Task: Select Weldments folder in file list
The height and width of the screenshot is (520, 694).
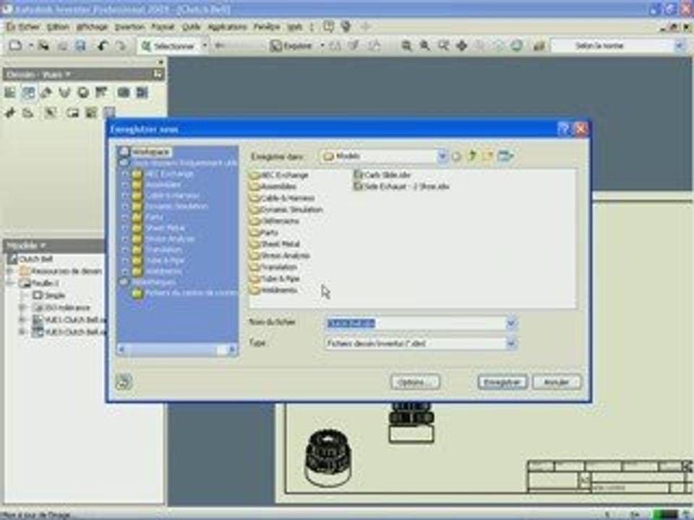Action: click(x=273, y=290)
